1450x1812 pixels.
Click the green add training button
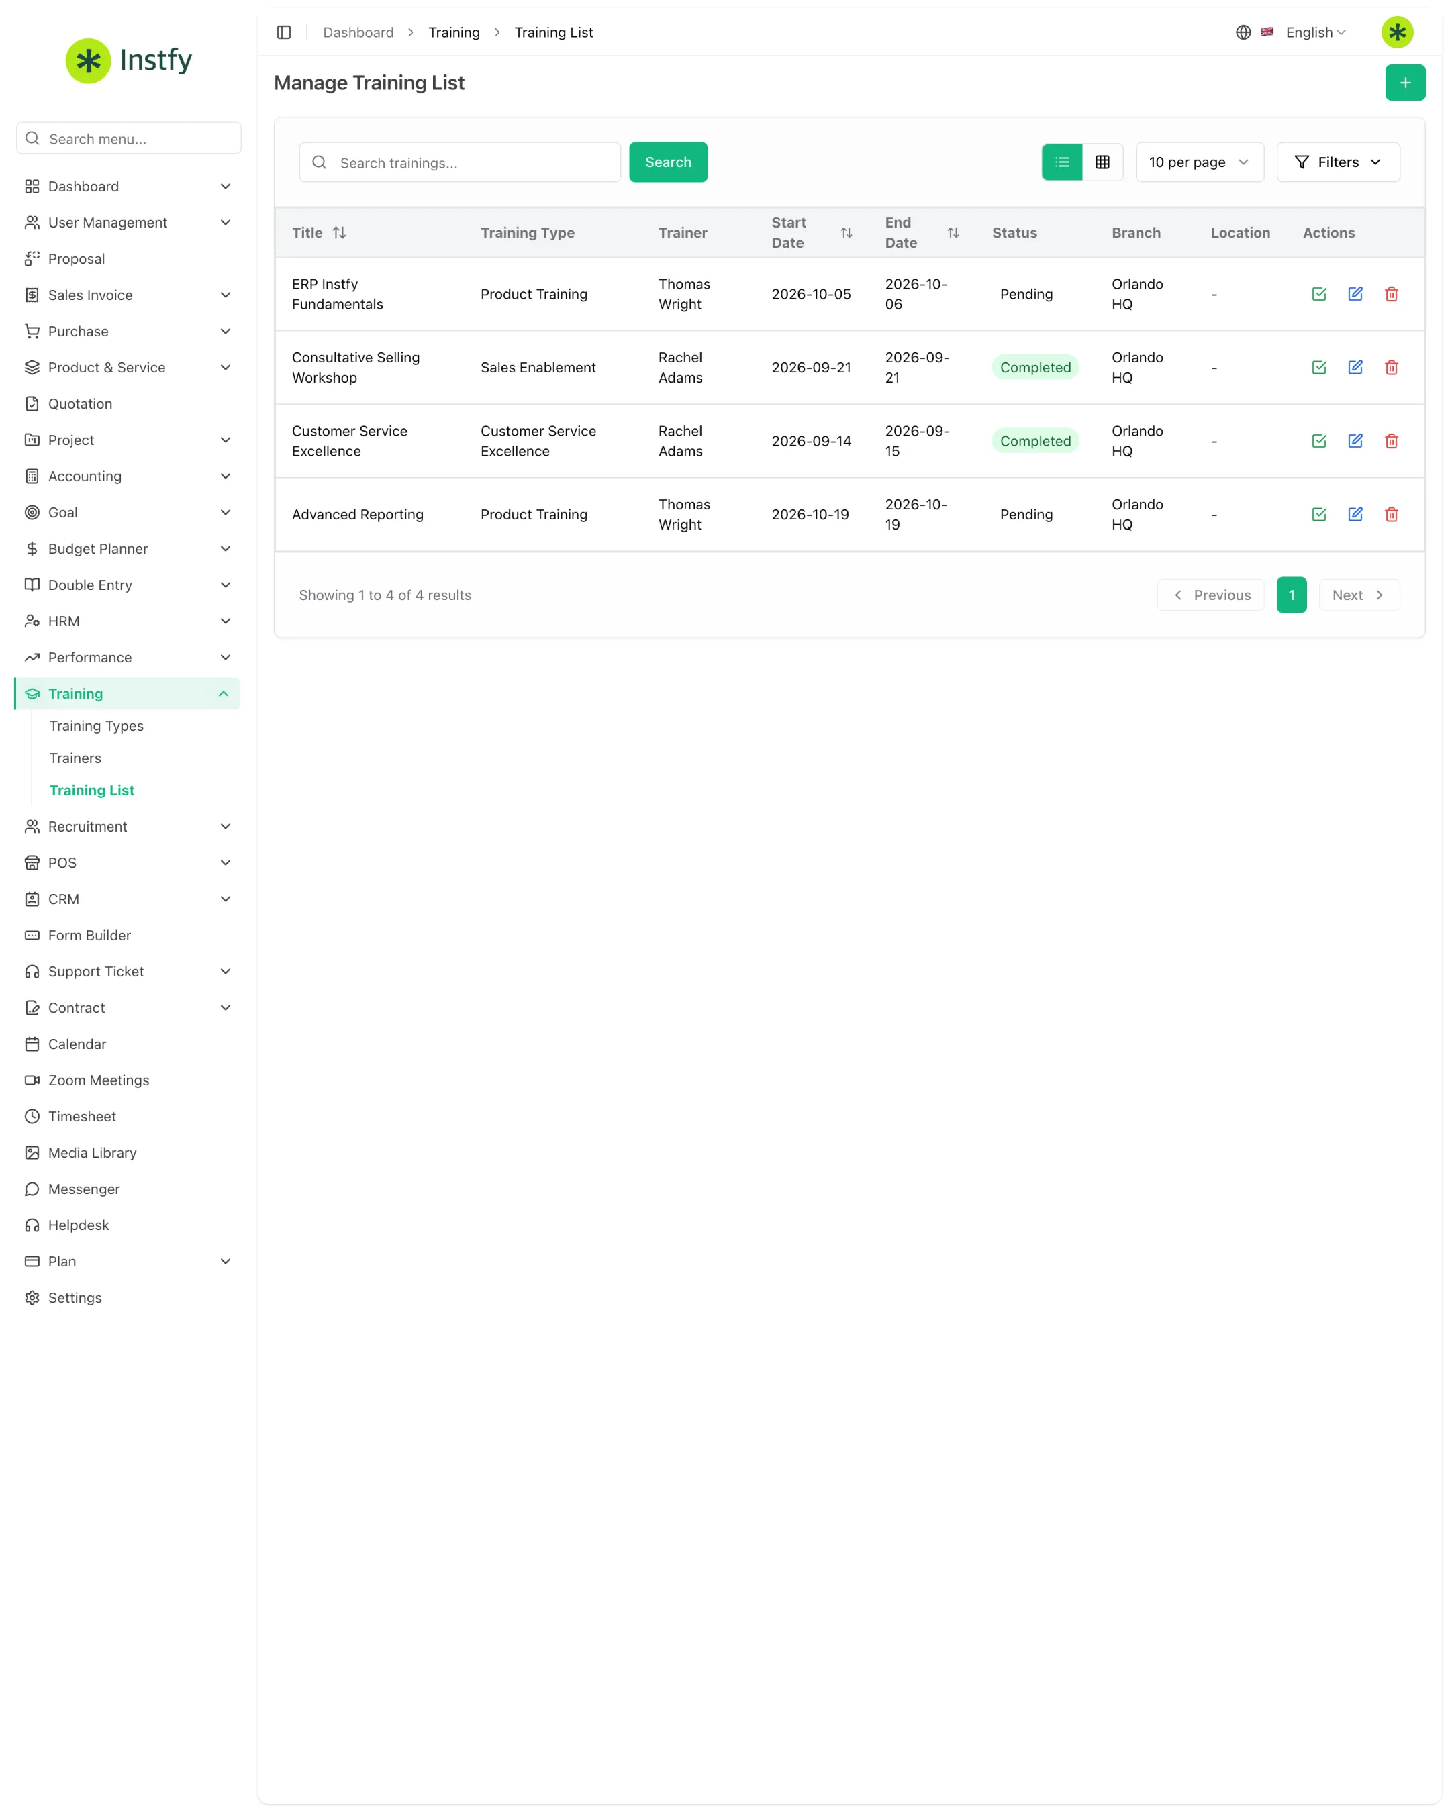pyautogui.click(x=1404, y=83)
